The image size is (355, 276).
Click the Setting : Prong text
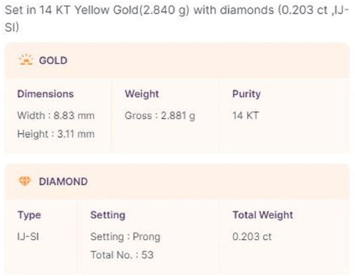(x=125, y=237)
